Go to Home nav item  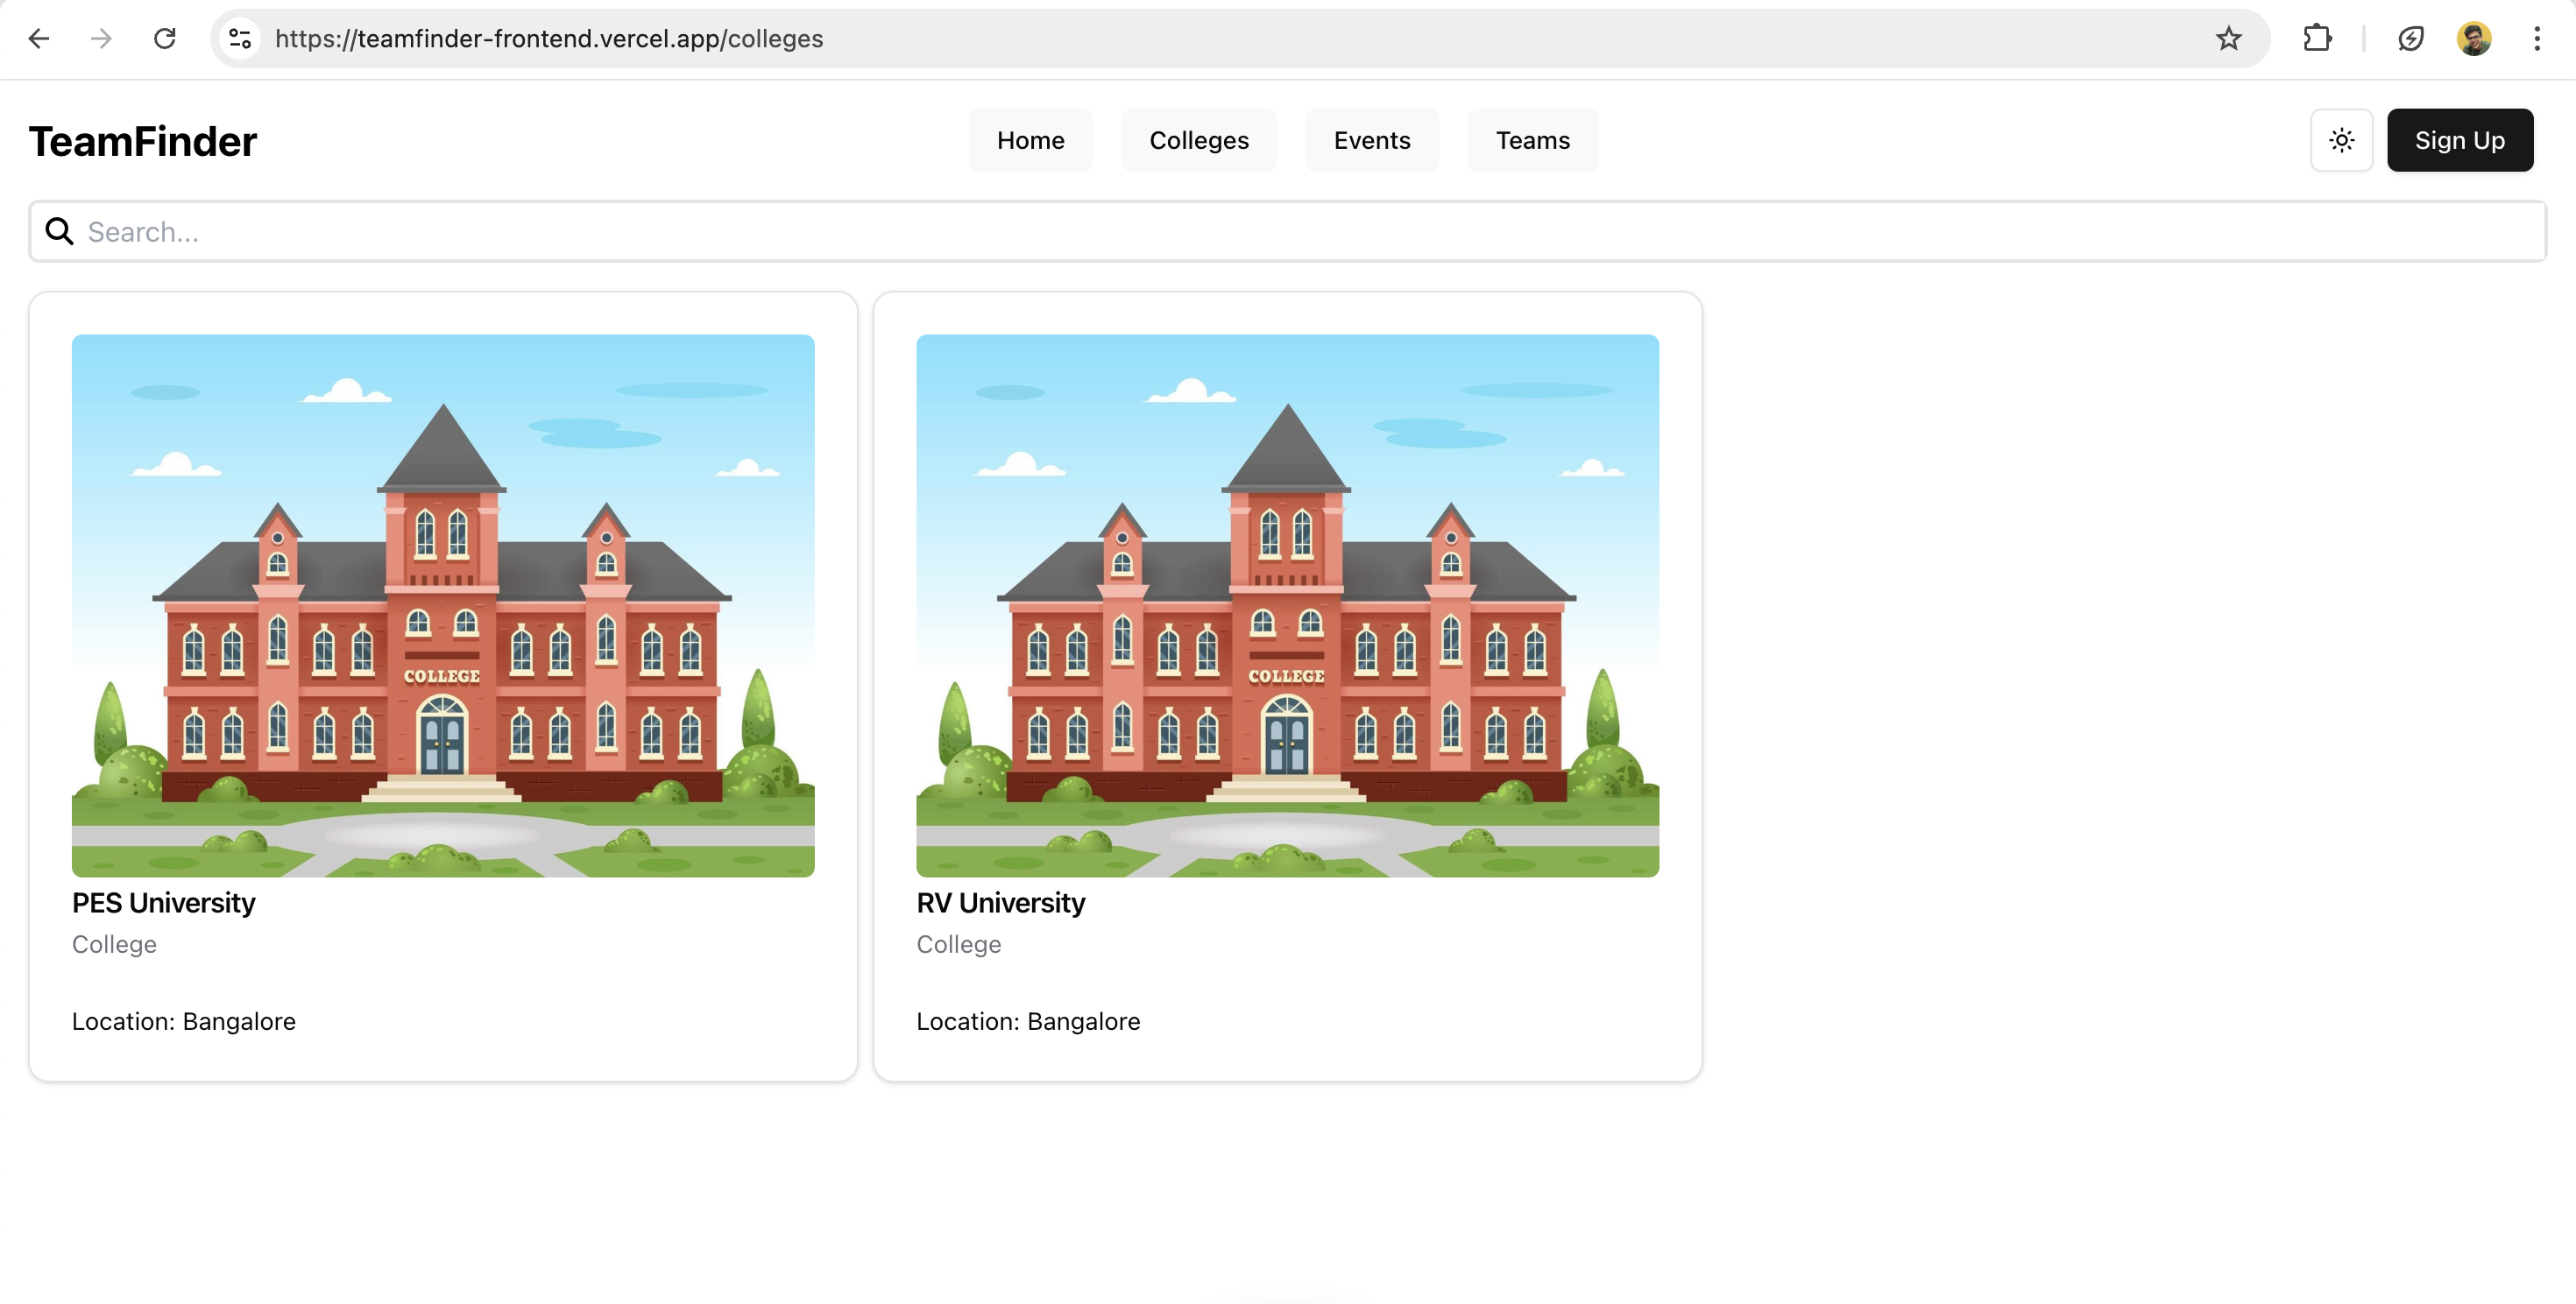point(1030,140)
